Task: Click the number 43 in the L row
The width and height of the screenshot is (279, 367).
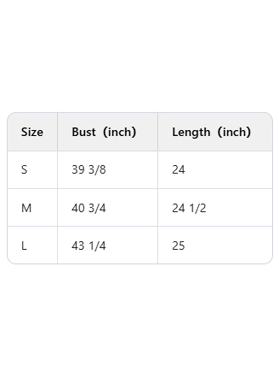Action: [78, 246]
